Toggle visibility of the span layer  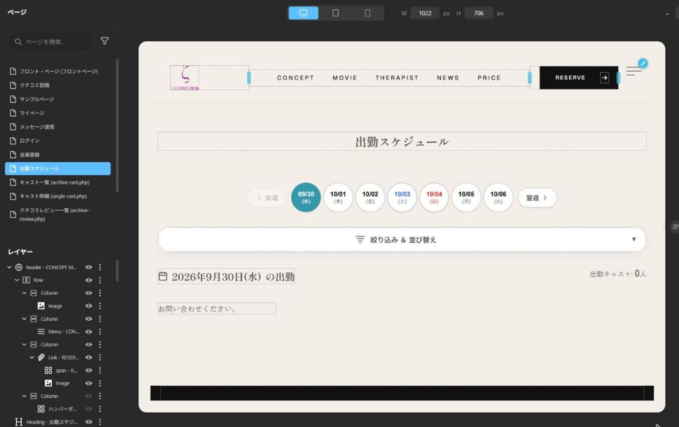point(88,370)
